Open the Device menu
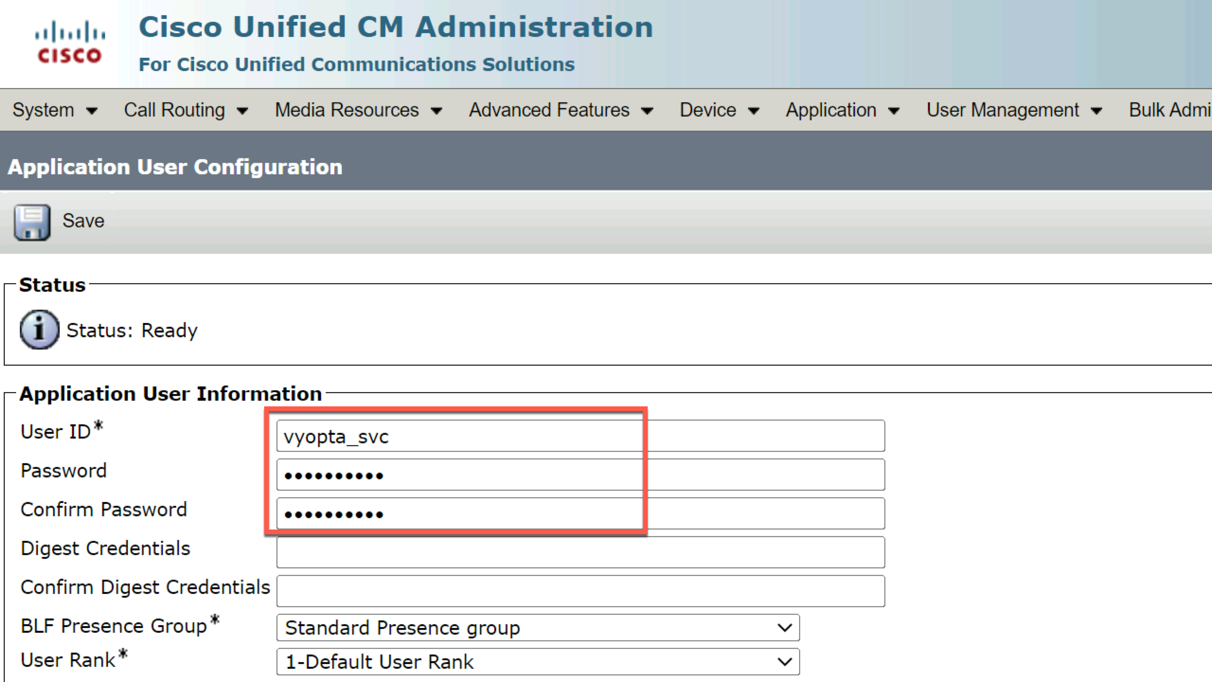The height and width of the screenshot is (682, 1212). pyautogui.click(x=720, y=110)
